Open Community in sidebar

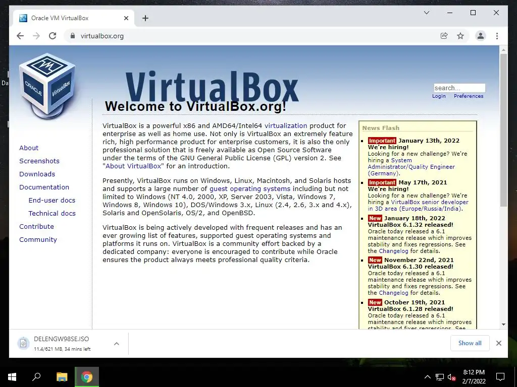[38, 239]
